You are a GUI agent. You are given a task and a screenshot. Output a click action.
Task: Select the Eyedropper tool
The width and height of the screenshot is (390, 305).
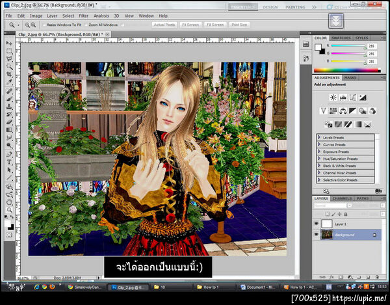pos(9,82)
